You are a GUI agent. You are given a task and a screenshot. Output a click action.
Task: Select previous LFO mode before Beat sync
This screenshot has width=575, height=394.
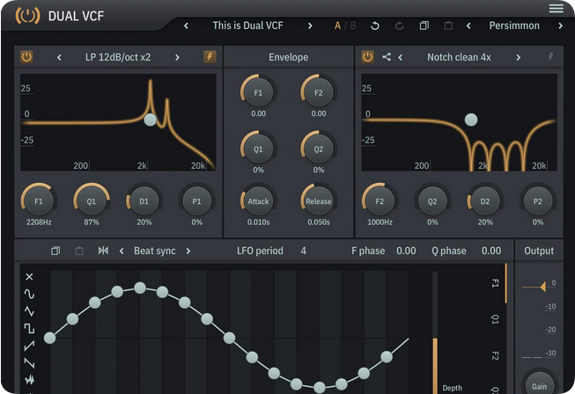(x=122, y=252)
